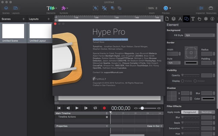
Task: Open the Main Timeline selector
Action: click(x=81, y=113)
